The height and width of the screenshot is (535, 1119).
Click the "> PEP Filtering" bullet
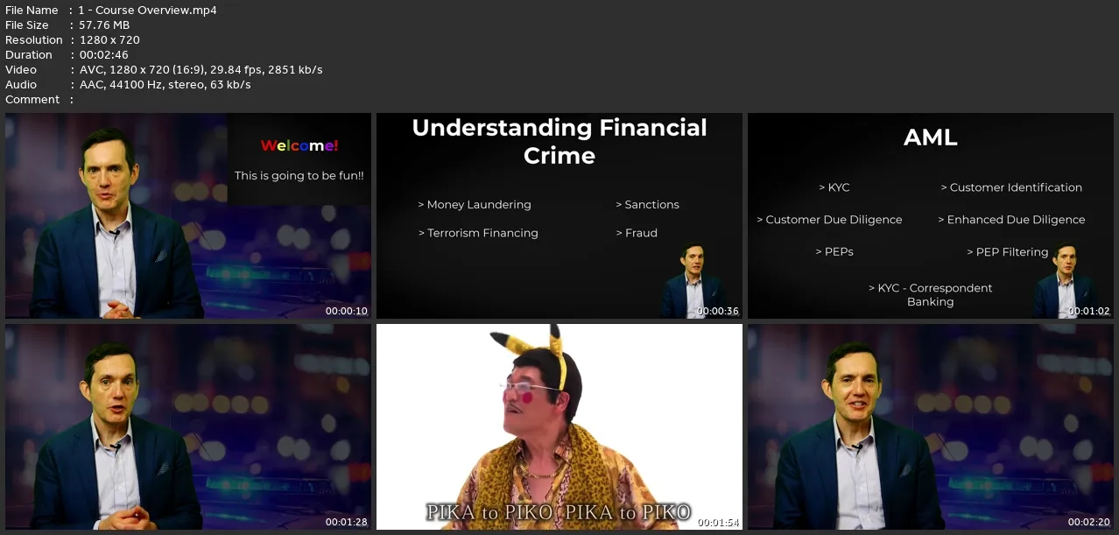(x=1008, y=252)
